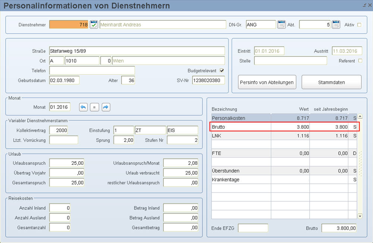Click the country code field A
Viewport: 373px width, 243px height.
pyautogui.click(x=57, y=61)
